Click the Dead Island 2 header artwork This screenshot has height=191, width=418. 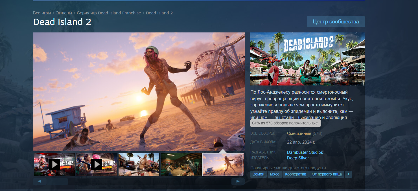click(307, 59)
